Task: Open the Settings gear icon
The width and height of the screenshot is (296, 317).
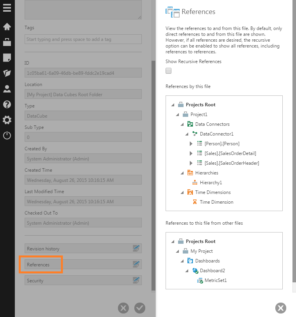Action: point(7,120)
